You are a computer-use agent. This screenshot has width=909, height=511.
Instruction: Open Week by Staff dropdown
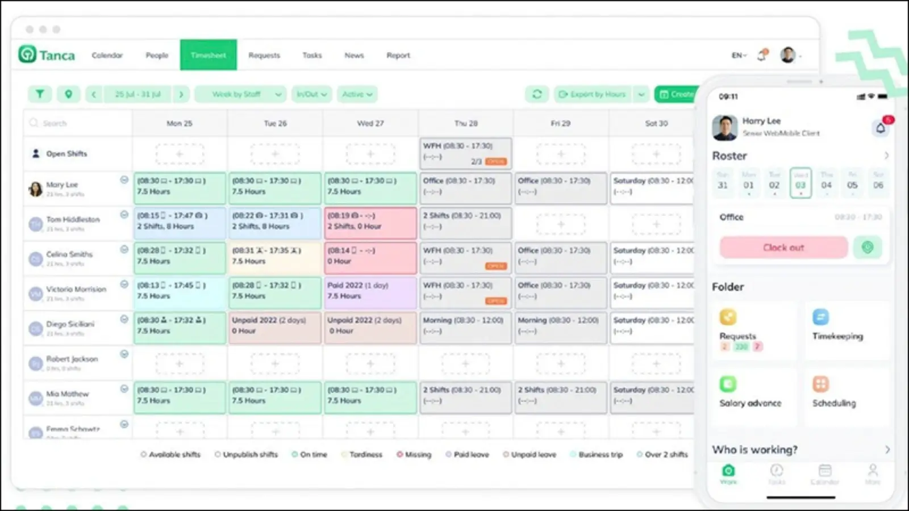tap(240, 94)
